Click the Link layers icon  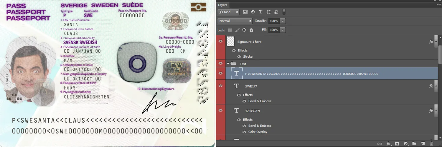[380, 144]
